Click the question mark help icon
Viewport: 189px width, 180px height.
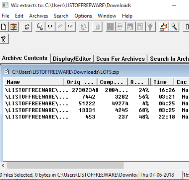coord(4,39)
